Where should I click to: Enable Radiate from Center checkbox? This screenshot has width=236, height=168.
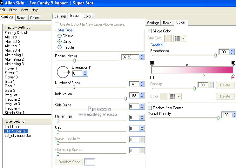(x=150, y=108)
